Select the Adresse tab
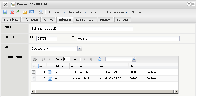The image size is (197, 97). pyautogui.click(x=65, y=20)
